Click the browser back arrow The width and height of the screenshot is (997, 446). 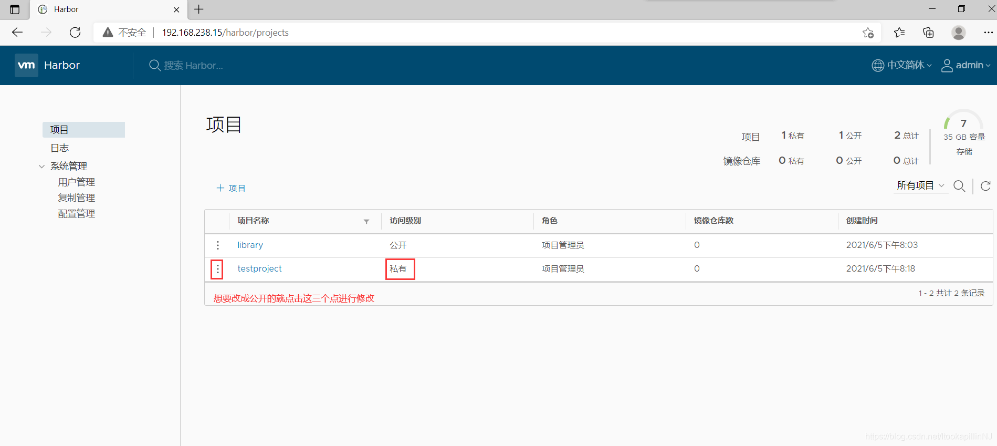[x=17, y=33]
